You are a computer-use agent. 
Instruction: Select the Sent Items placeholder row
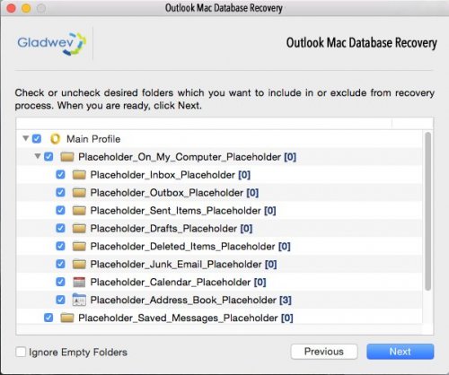[219, 211]
